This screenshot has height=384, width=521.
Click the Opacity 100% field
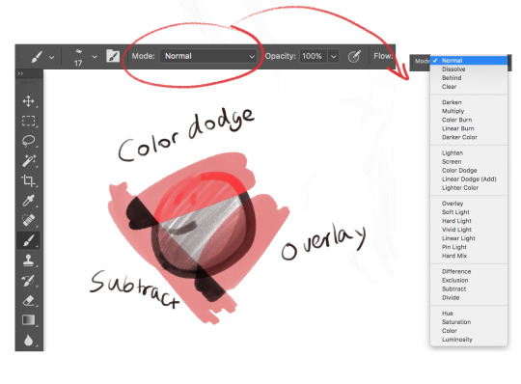[x=314, y=56]
